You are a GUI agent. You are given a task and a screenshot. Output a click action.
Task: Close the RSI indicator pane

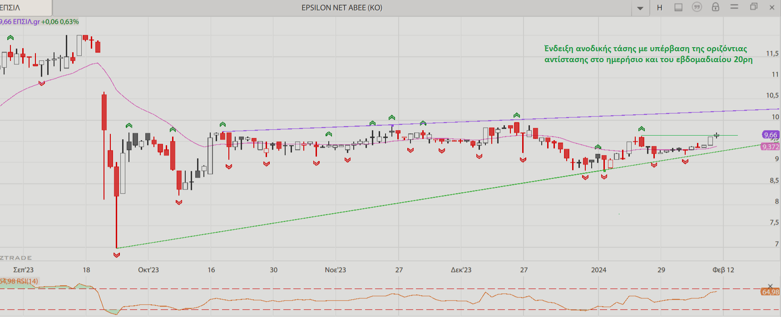(x=770, y=286)
